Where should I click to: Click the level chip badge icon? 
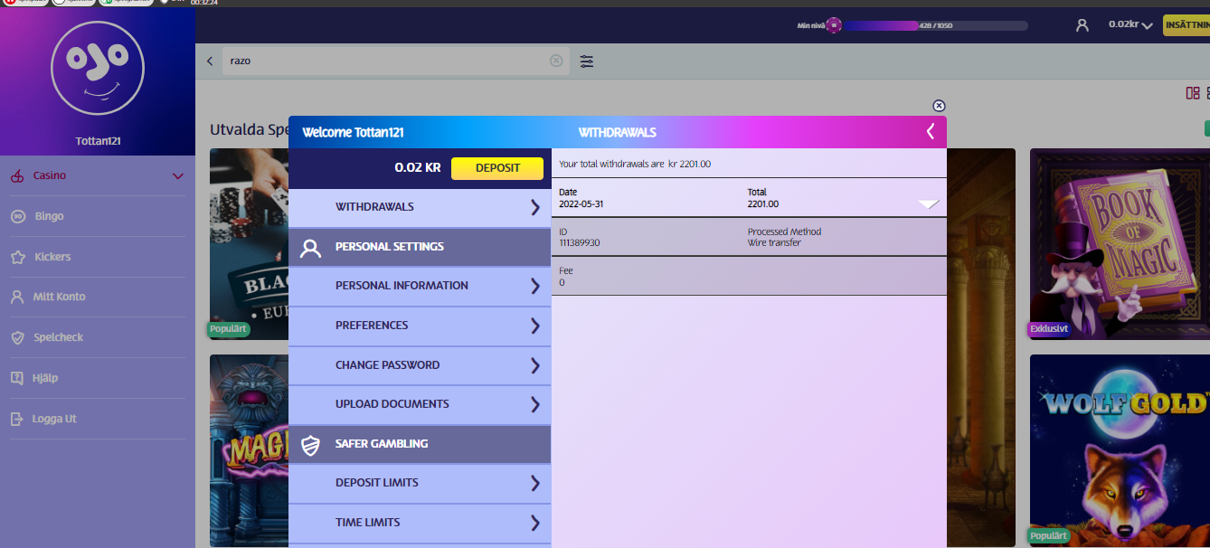point(834,25)
